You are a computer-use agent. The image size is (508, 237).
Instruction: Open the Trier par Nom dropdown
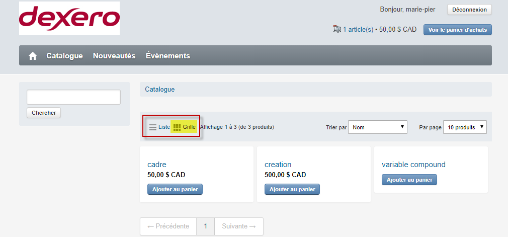click(x=377, y=127)
